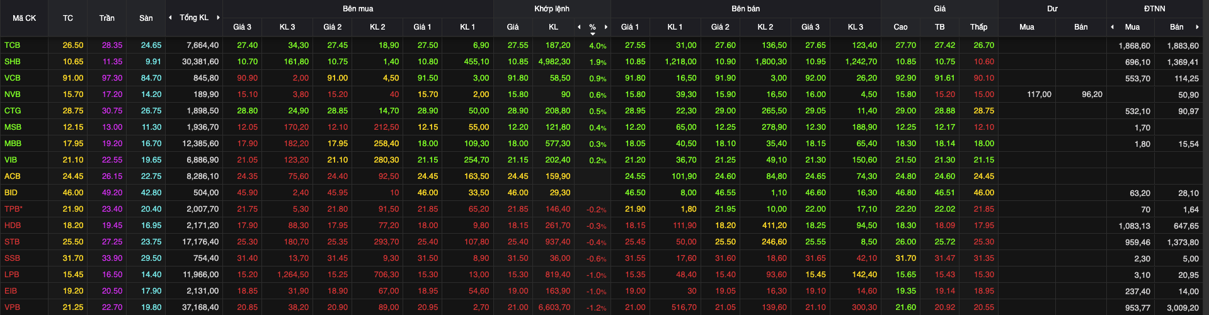Open SHB stock symbol
Image resolution: width=1209 pixels, height=315 pixels.
pyautogui.click(x=13, y=62)
